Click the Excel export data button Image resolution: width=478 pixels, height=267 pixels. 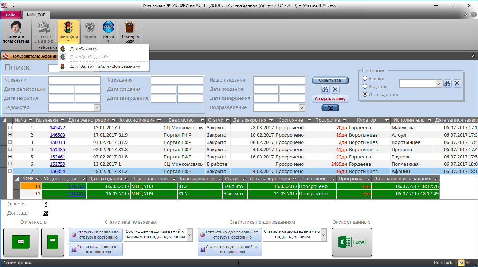click(352, 242)
